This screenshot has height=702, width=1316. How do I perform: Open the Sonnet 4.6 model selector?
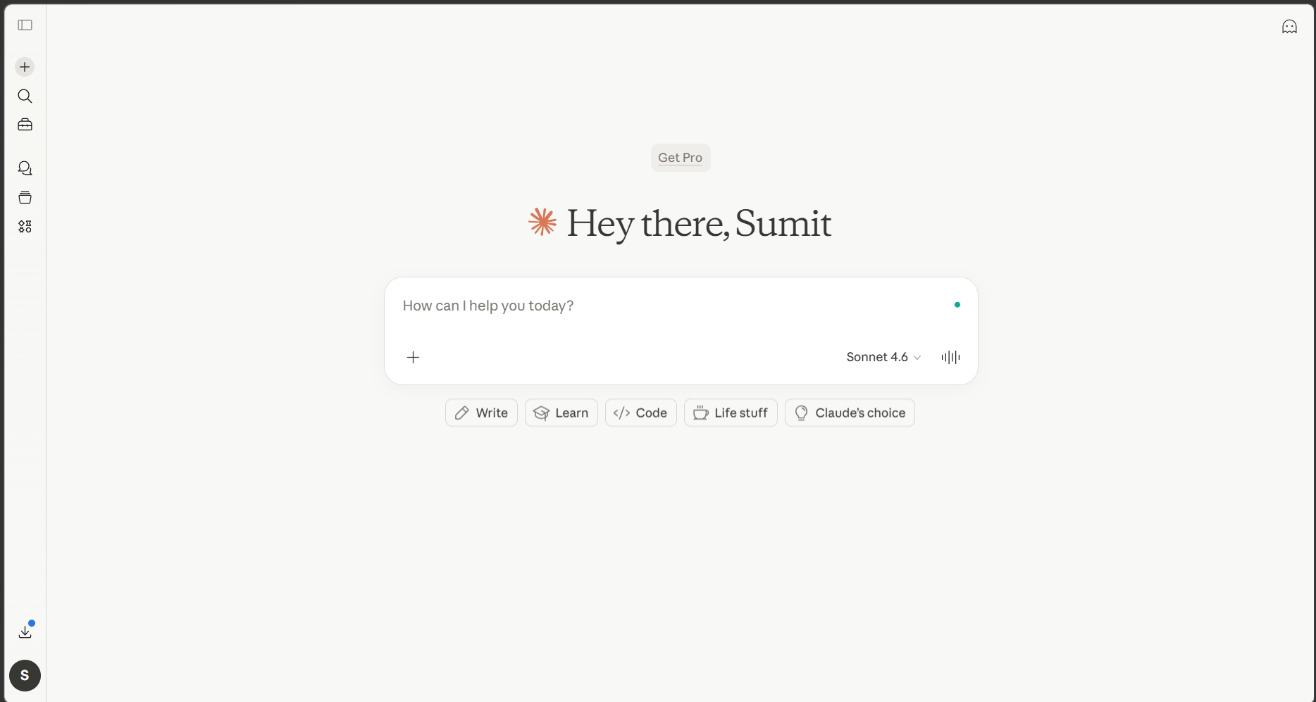coord(883,357)
